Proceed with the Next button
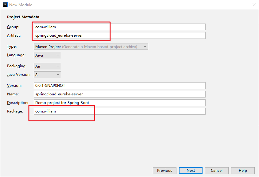The height and width of the screenshot is (177, 259). tap(191, 171)
